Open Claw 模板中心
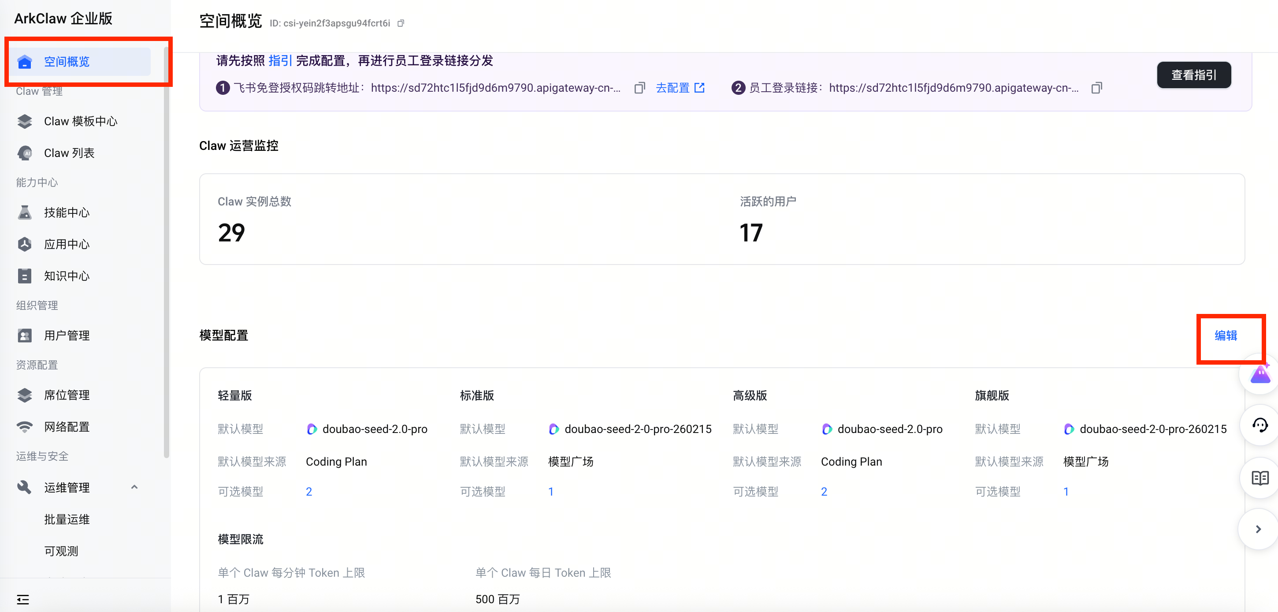This screenshot has height=612, width=1278. click(x=80, y=121)
